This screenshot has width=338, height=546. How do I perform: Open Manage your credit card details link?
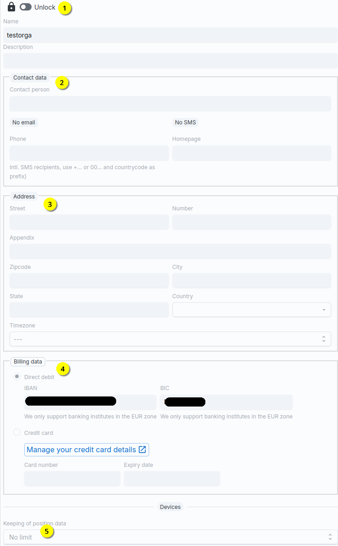point(81,450)
